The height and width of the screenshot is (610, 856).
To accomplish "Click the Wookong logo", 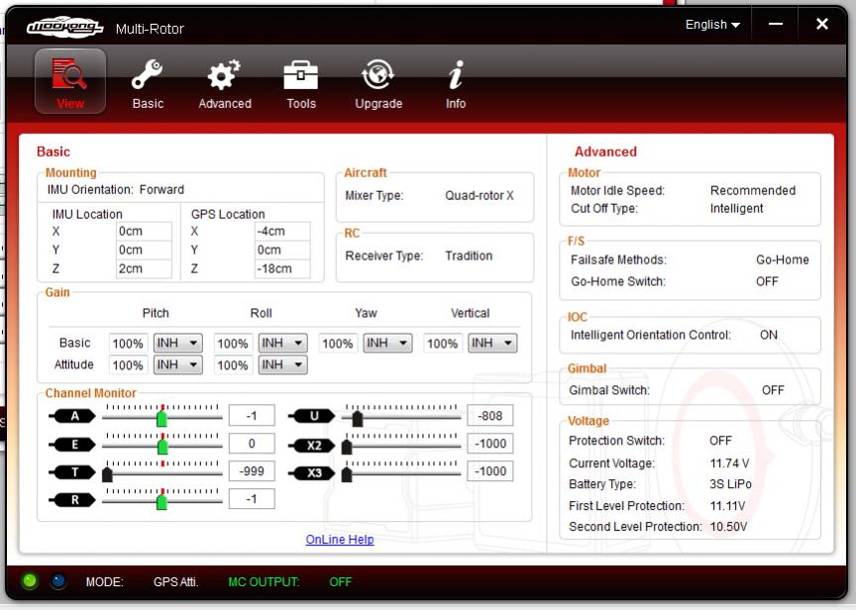I will (x=64, y=27).
